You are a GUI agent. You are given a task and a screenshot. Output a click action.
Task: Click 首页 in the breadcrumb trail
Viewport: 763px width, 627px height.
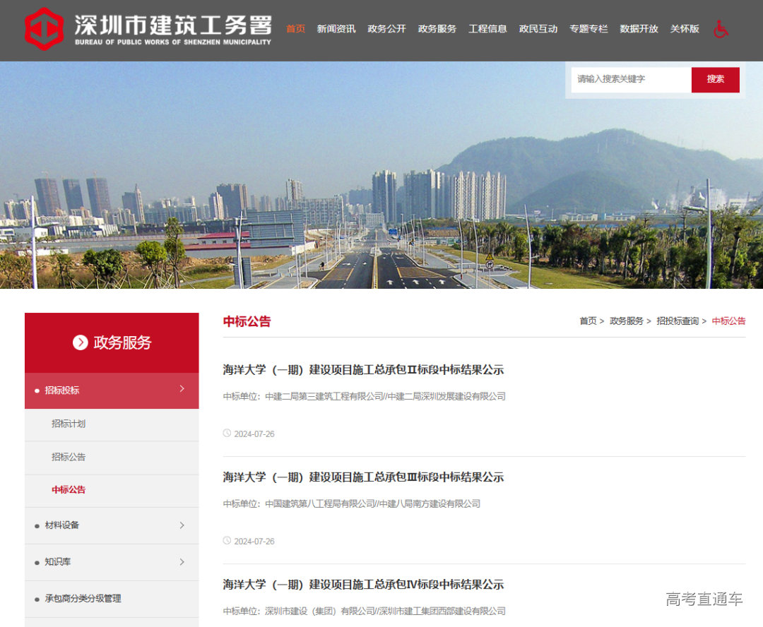[588, 321]
